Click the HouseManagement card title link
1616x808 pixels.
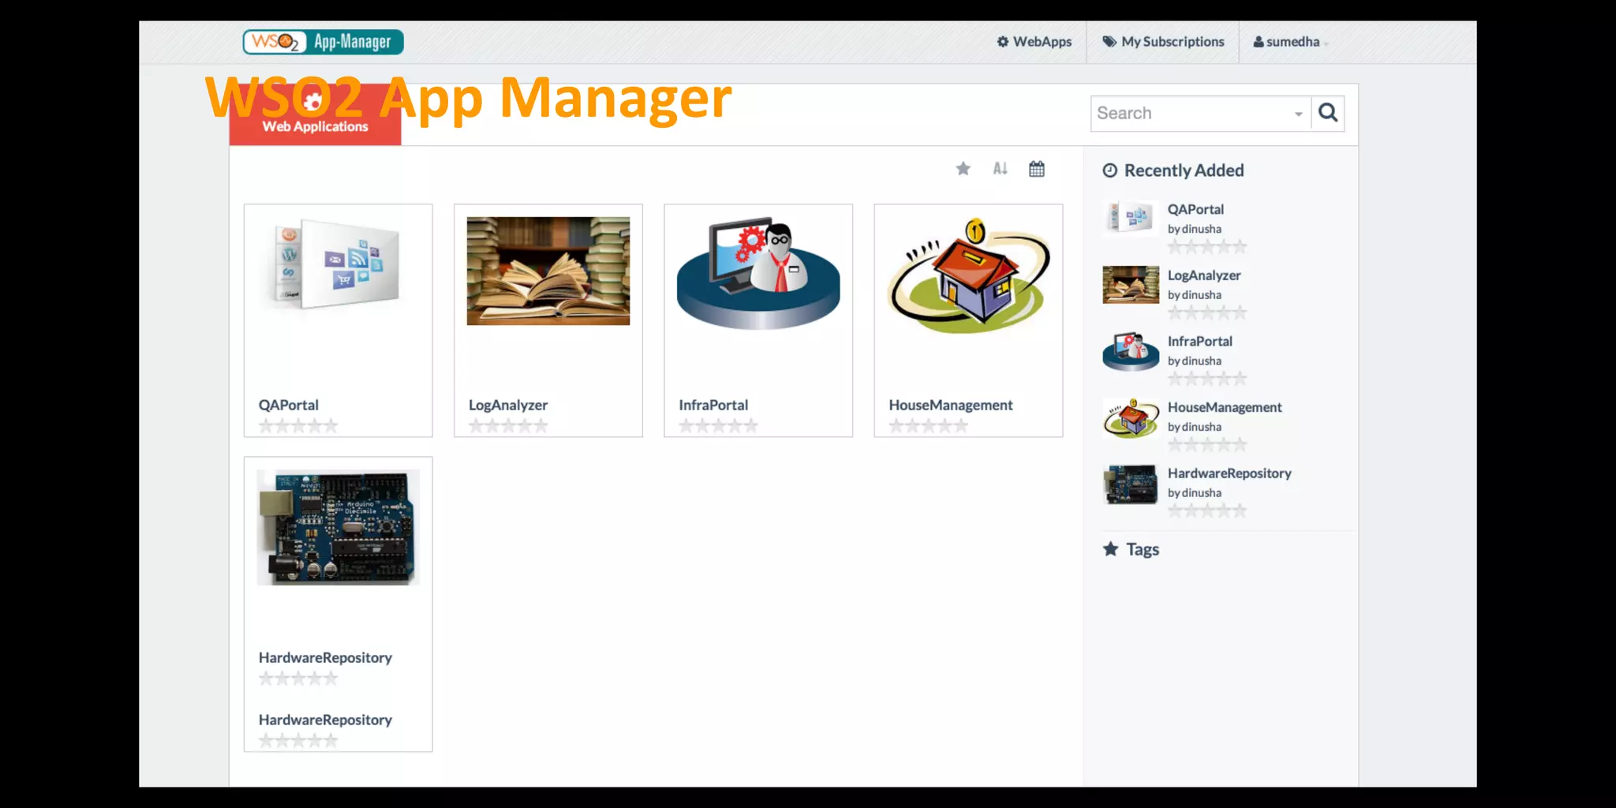(x=951, y=405)
